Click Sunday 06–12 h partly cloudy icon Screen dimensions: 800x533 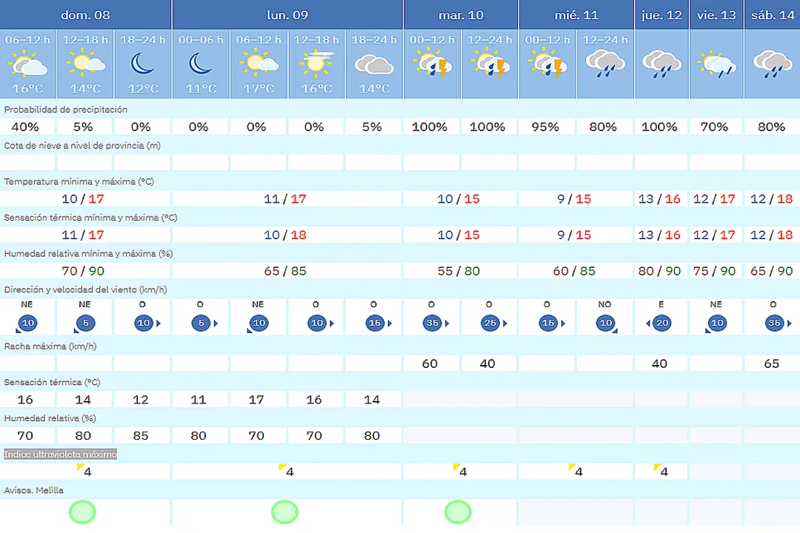27,64
